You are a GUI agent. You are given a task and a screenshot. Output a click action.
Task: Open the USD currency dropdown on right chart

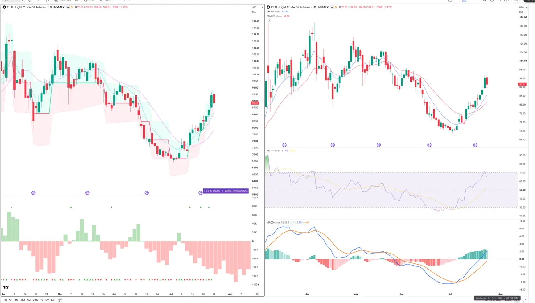point(522,8)
